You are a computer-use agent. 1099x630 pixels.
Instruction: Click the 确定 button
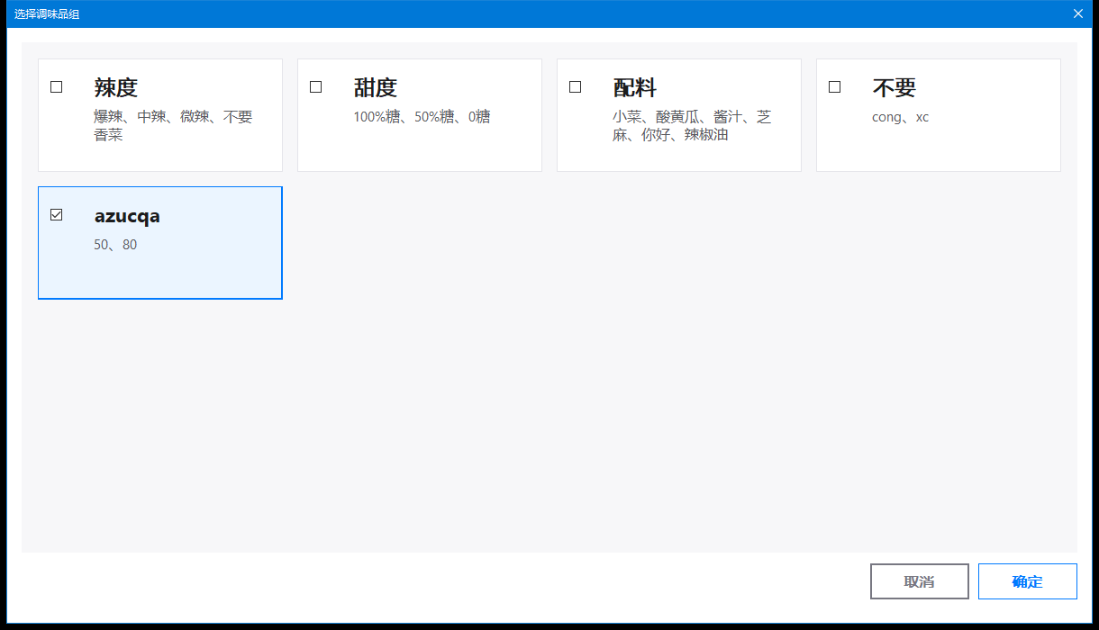tap(1027, 581)
